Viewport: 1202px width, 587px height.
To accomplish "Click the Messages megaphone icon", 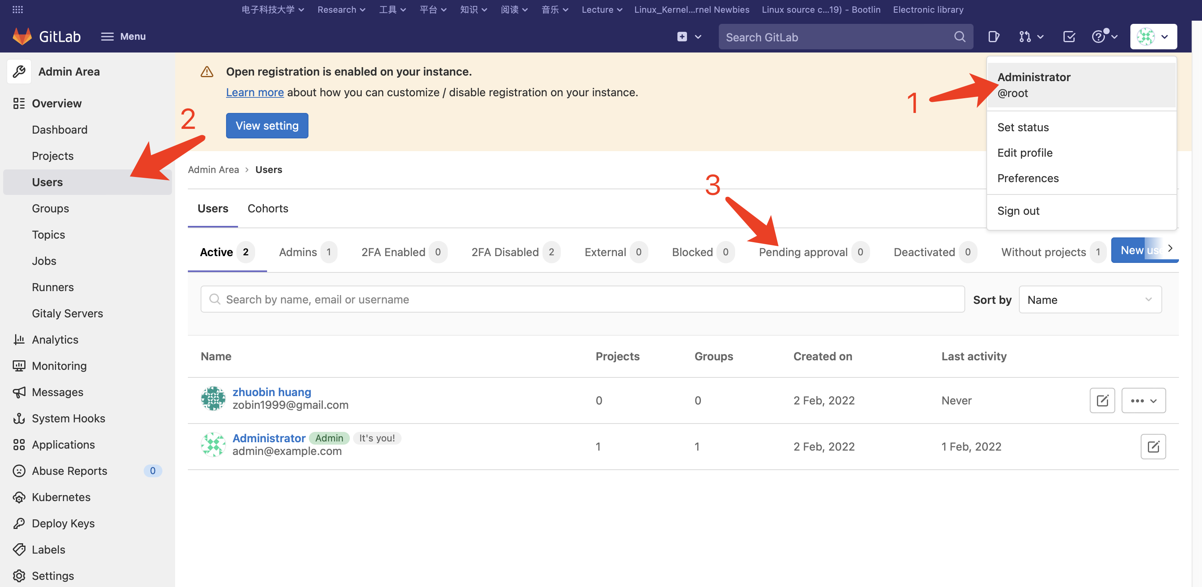I will pyautogui.click(x=19, y=392).
